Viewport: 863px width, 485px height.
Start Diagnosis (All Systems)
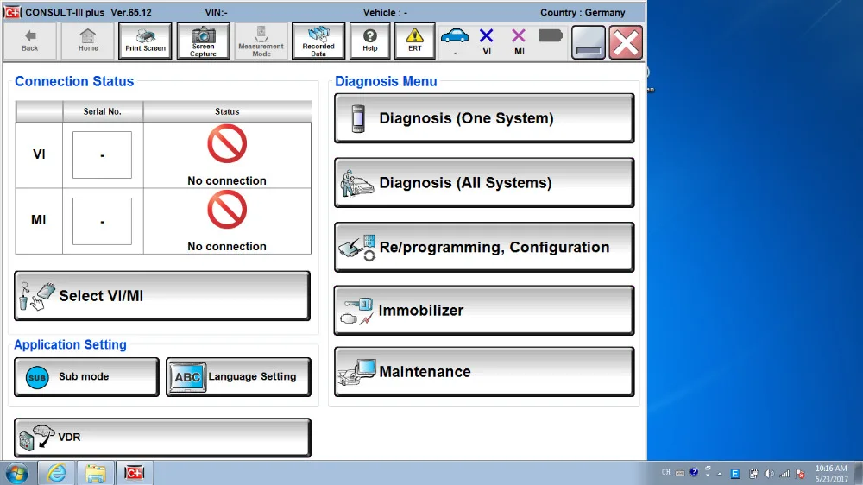pos(484,183)
